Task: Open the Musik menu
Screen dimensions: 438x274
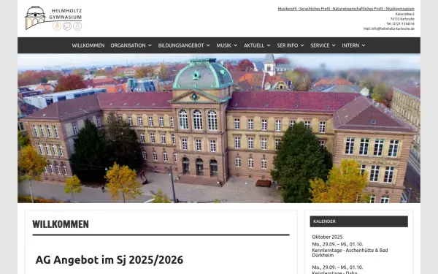Action: coord(224,45)
